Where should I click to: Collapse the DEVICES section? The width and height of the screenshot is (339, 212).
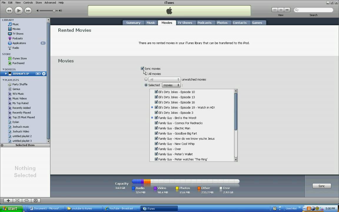[x=3, y=69]
